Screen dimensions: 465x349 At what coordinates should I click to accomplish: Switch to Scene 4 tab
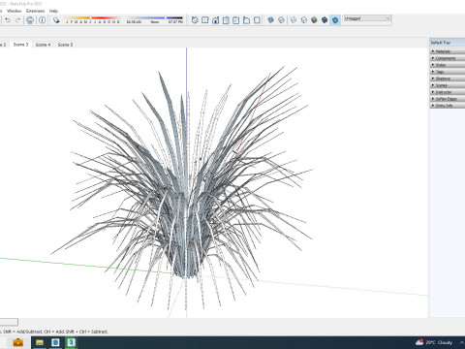[43, 45]
